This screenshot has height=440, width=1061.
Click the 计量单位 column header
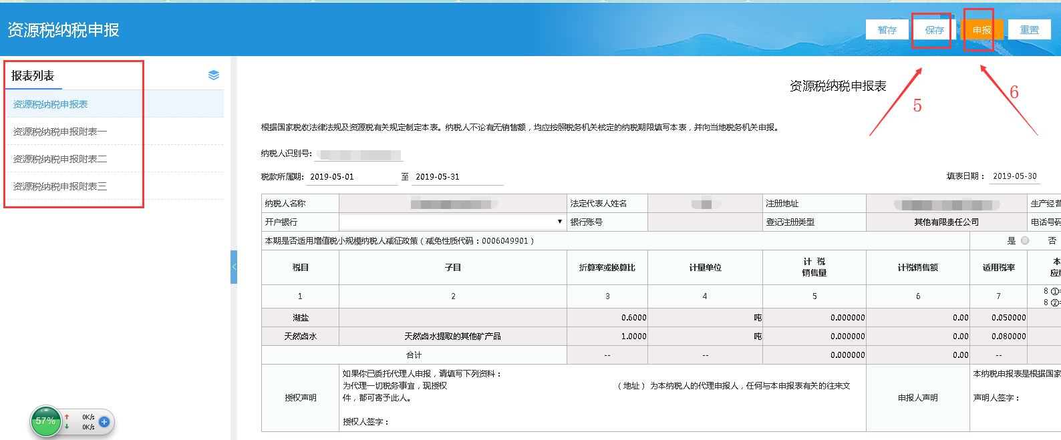pyautogui.click(x=705, y=267)
